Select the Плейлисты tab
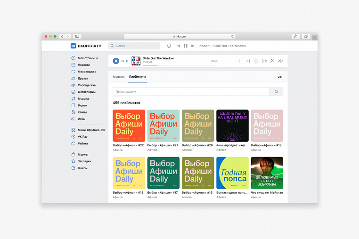This screenshot has height=239, width=359. (137, 76)
